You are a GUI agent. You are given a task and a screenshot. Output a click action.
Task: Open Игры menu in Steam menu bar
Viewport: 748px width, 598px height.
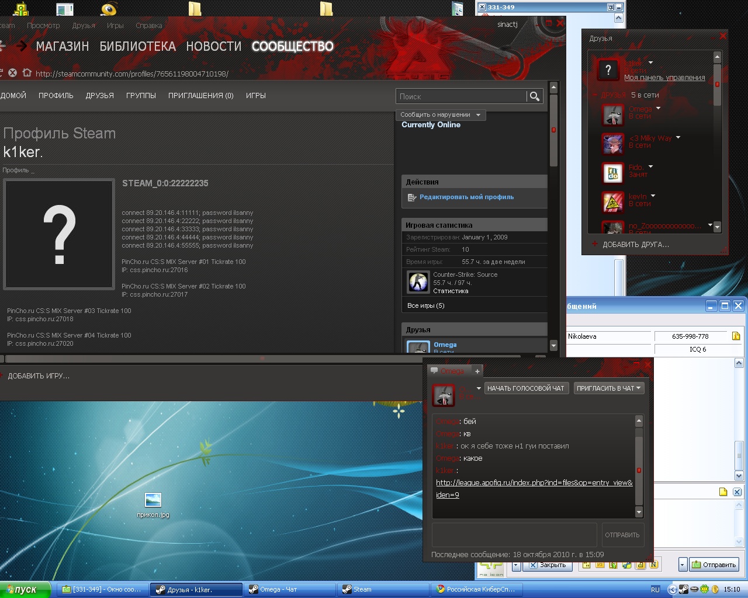click(115, 26)
